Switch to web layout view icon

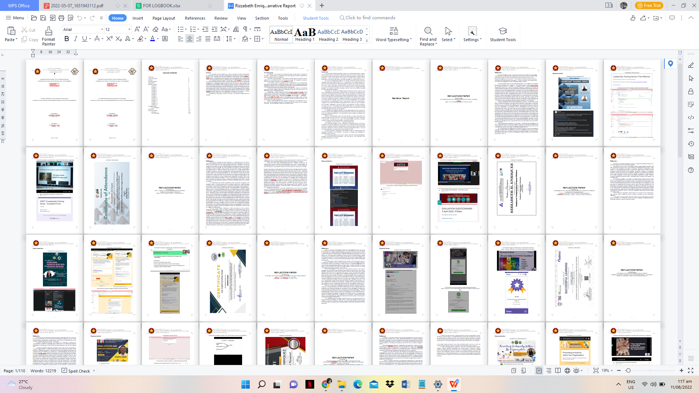click(x=567, y=370)
